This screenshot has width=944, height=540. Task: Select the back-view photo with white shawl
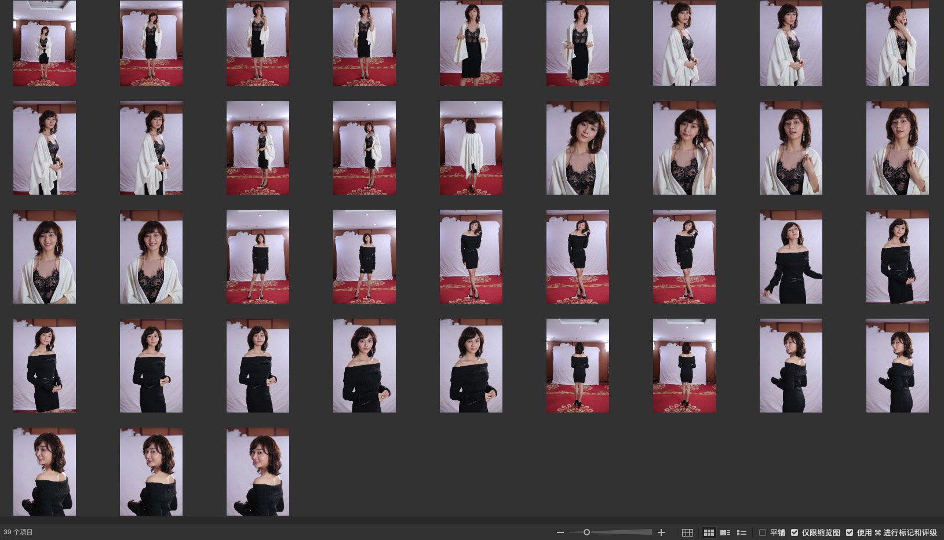[x=471, y=148]
